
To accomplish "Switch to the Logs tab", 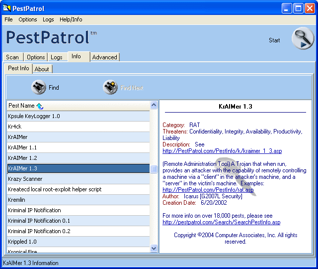I will coord(57,57).
